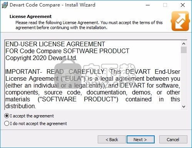Screen dimensions: 192x148
Task: Click 'FOR Code Compare SOFTWARE PRODUCT' line
Action: coord(67,51)
